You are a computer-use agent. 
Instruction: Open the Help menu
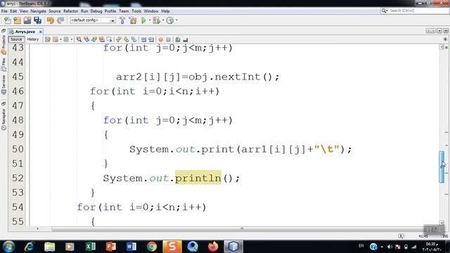(166, 11)
